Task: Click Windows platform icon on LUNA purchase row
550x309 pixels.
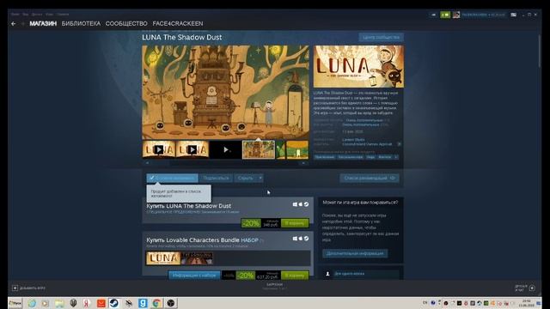Action: click(295, 204)
